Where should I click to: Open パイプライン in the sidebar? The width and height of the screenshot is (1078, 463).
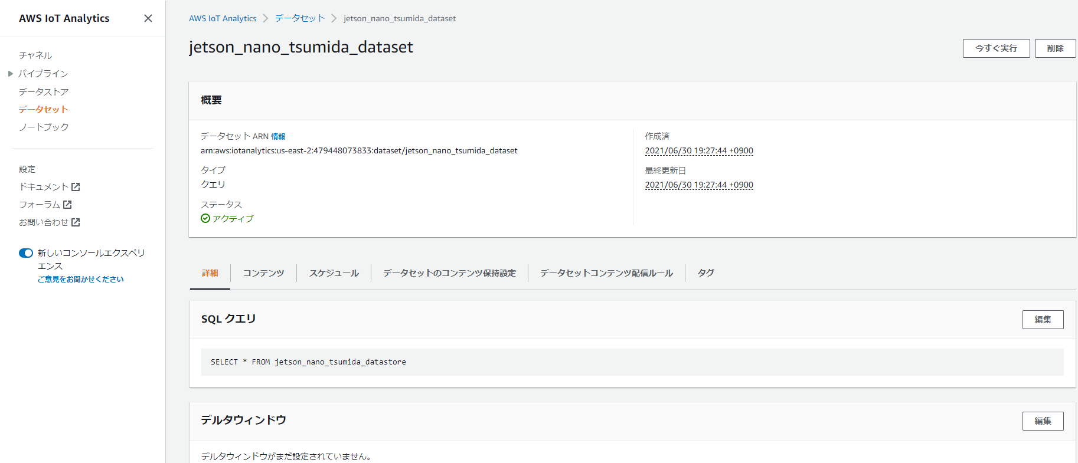click(x=43, y=74)
